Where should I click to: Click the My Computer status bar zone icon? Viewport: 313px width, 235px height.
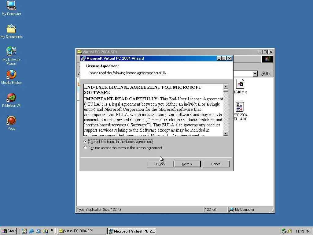[231, 209]
